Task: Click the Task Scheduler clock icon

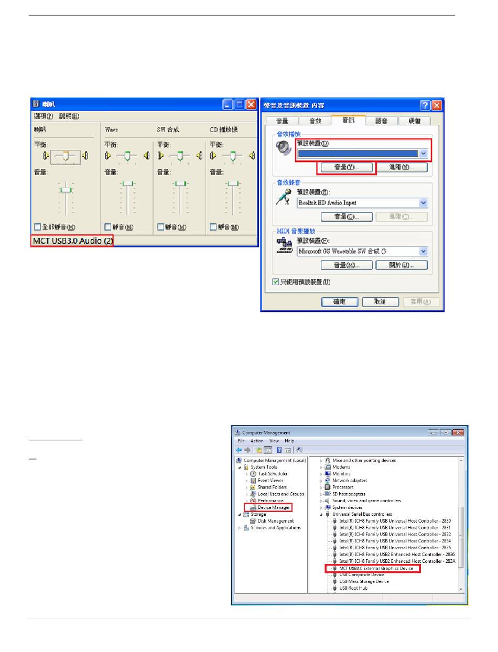Action: click(253, 474)
